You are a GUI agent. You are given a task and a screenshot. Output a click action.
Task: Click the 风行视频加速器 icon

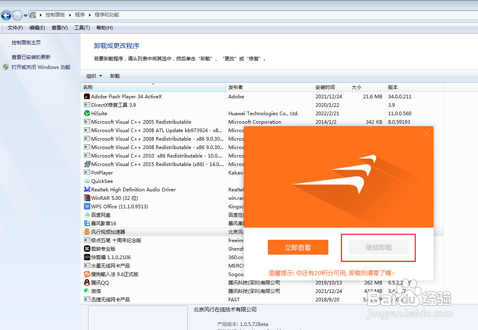click(87, 232)
